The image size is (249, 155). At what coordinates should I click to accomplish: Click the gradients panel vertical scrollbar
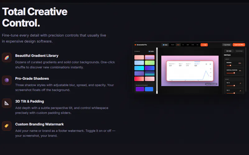click(x=157, y=71)
